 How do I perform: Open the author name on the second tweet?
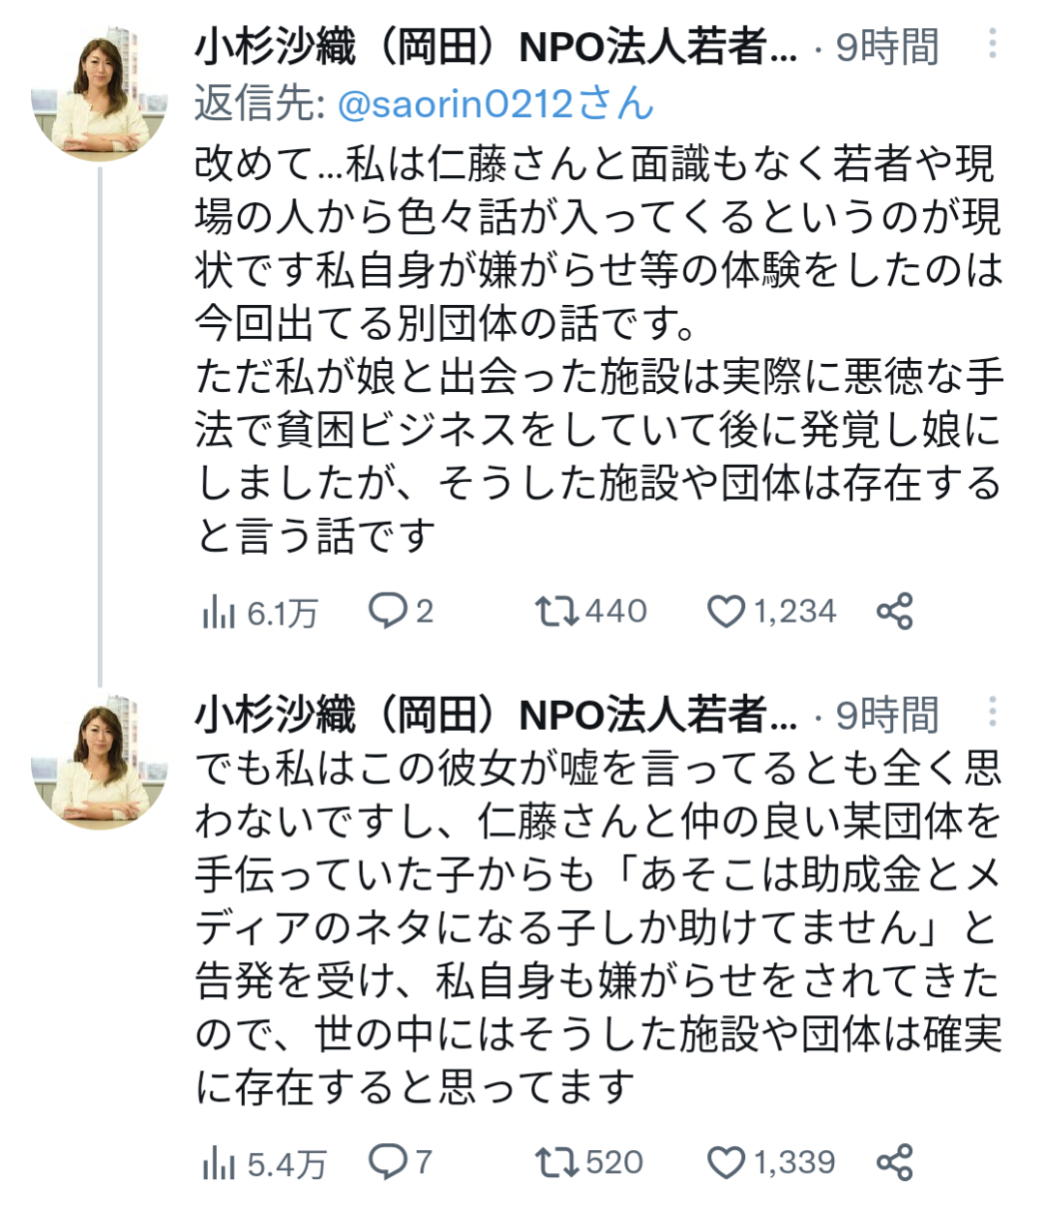496,715
